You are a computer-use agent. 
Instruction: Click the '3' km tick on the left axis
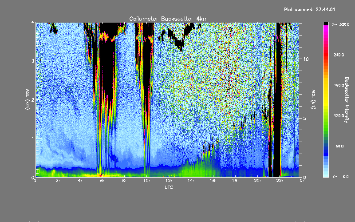click(33, 61)
